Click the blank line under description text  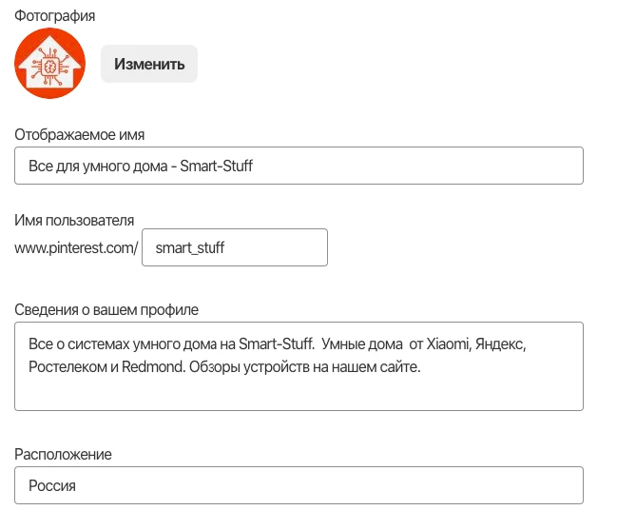coord(299,390)
